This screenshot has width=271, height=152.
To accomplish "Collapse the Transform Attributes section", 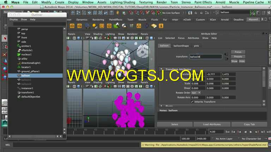I will click(161, 69).
